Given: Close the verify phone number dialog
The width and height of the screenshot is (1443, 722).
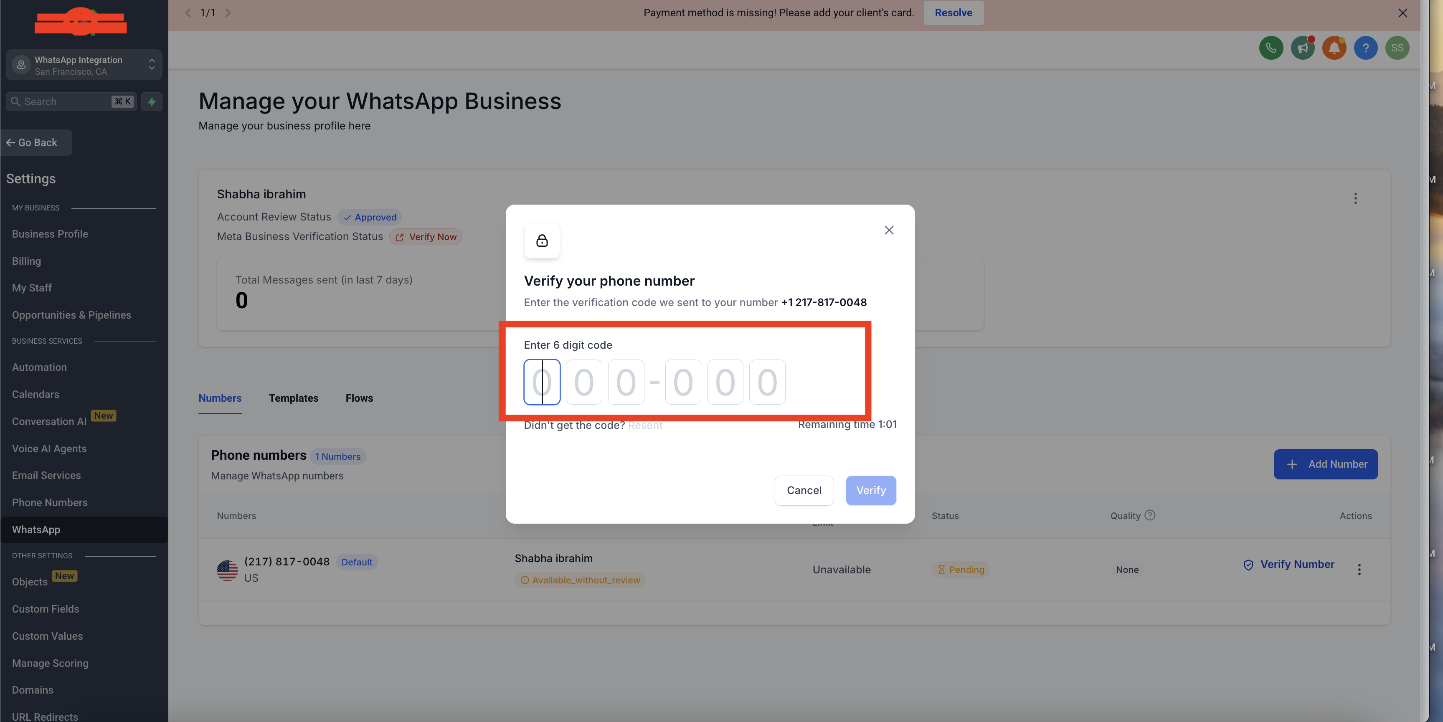Looking at the screenshot, I should pos(888,230).
